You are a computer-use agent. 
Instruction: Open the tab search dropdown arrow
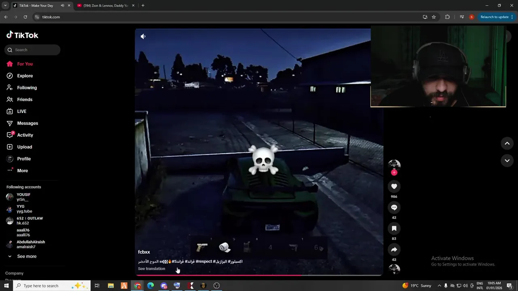click(5, 6)
